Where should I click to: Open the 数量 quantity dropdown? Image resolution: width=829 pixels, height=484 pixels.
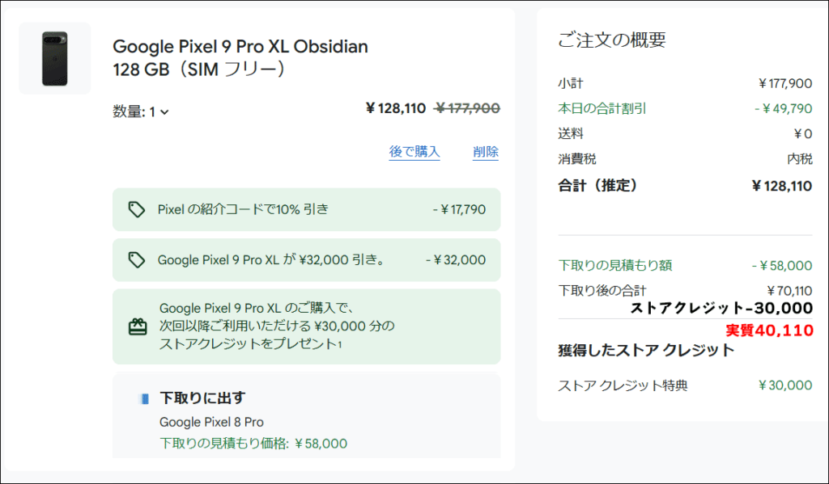pyautogui.click(x=141, y=112)
